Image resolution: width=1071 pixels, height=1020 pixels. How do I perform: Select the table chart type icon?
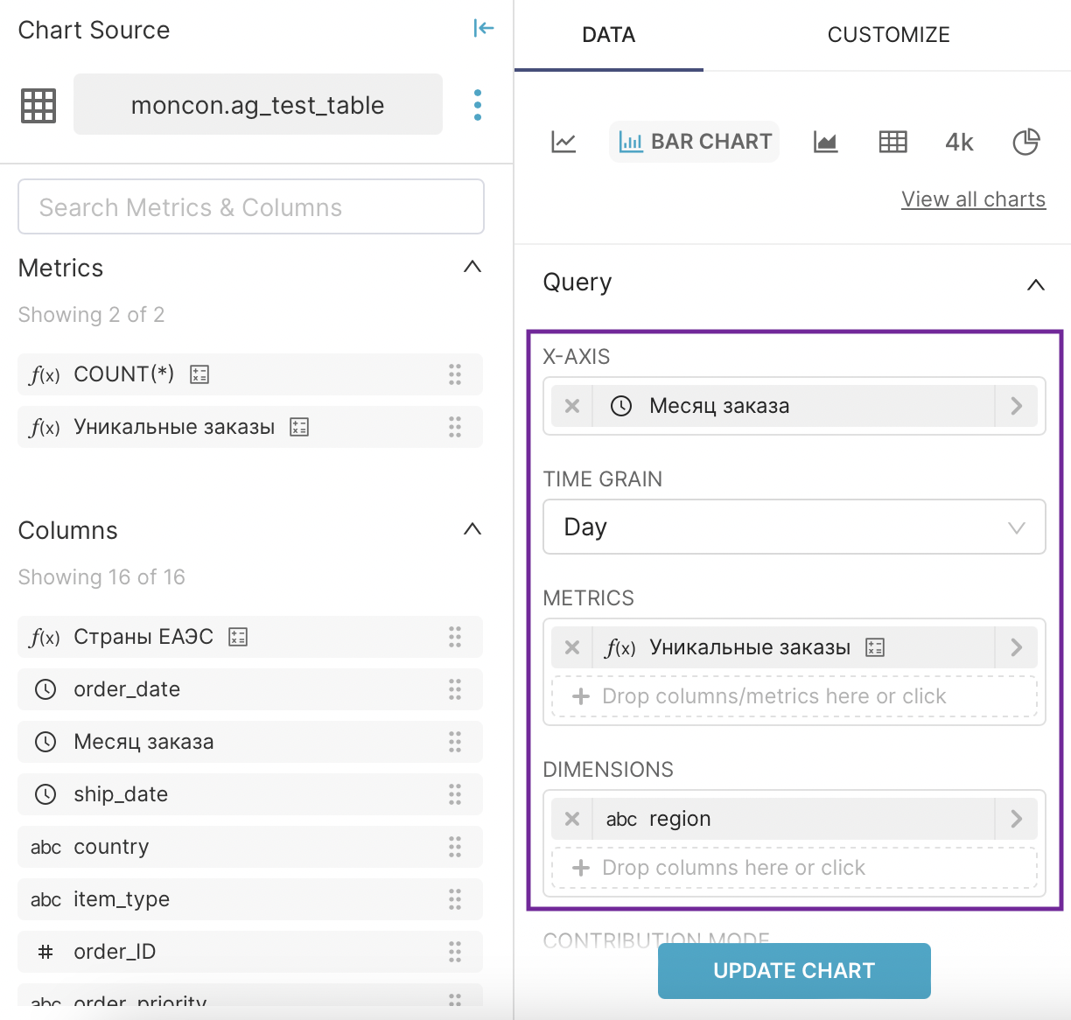pos(892,142)
